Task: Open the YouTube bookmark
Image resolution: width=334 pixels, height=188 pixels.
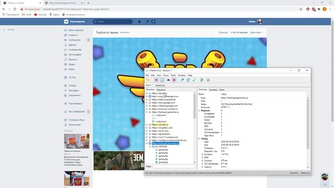Action: tap(40, 15)
